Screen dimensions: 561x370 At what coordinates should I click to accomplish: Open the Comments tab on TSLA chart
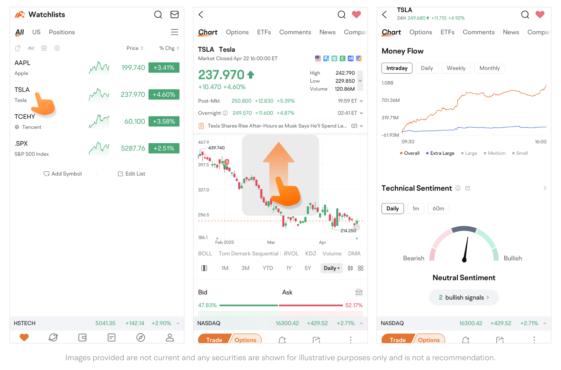pyautogui.click(x=295, y=32)
